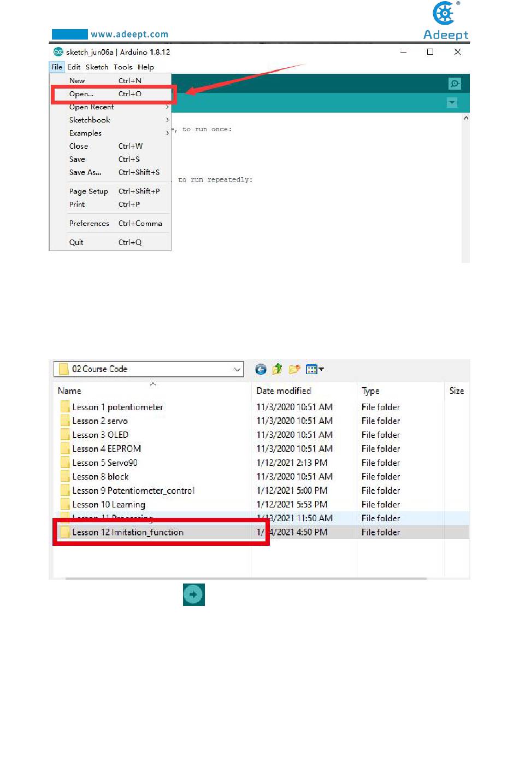
Task: Go back using the blue back arrow icon
Action: point(261,370)
